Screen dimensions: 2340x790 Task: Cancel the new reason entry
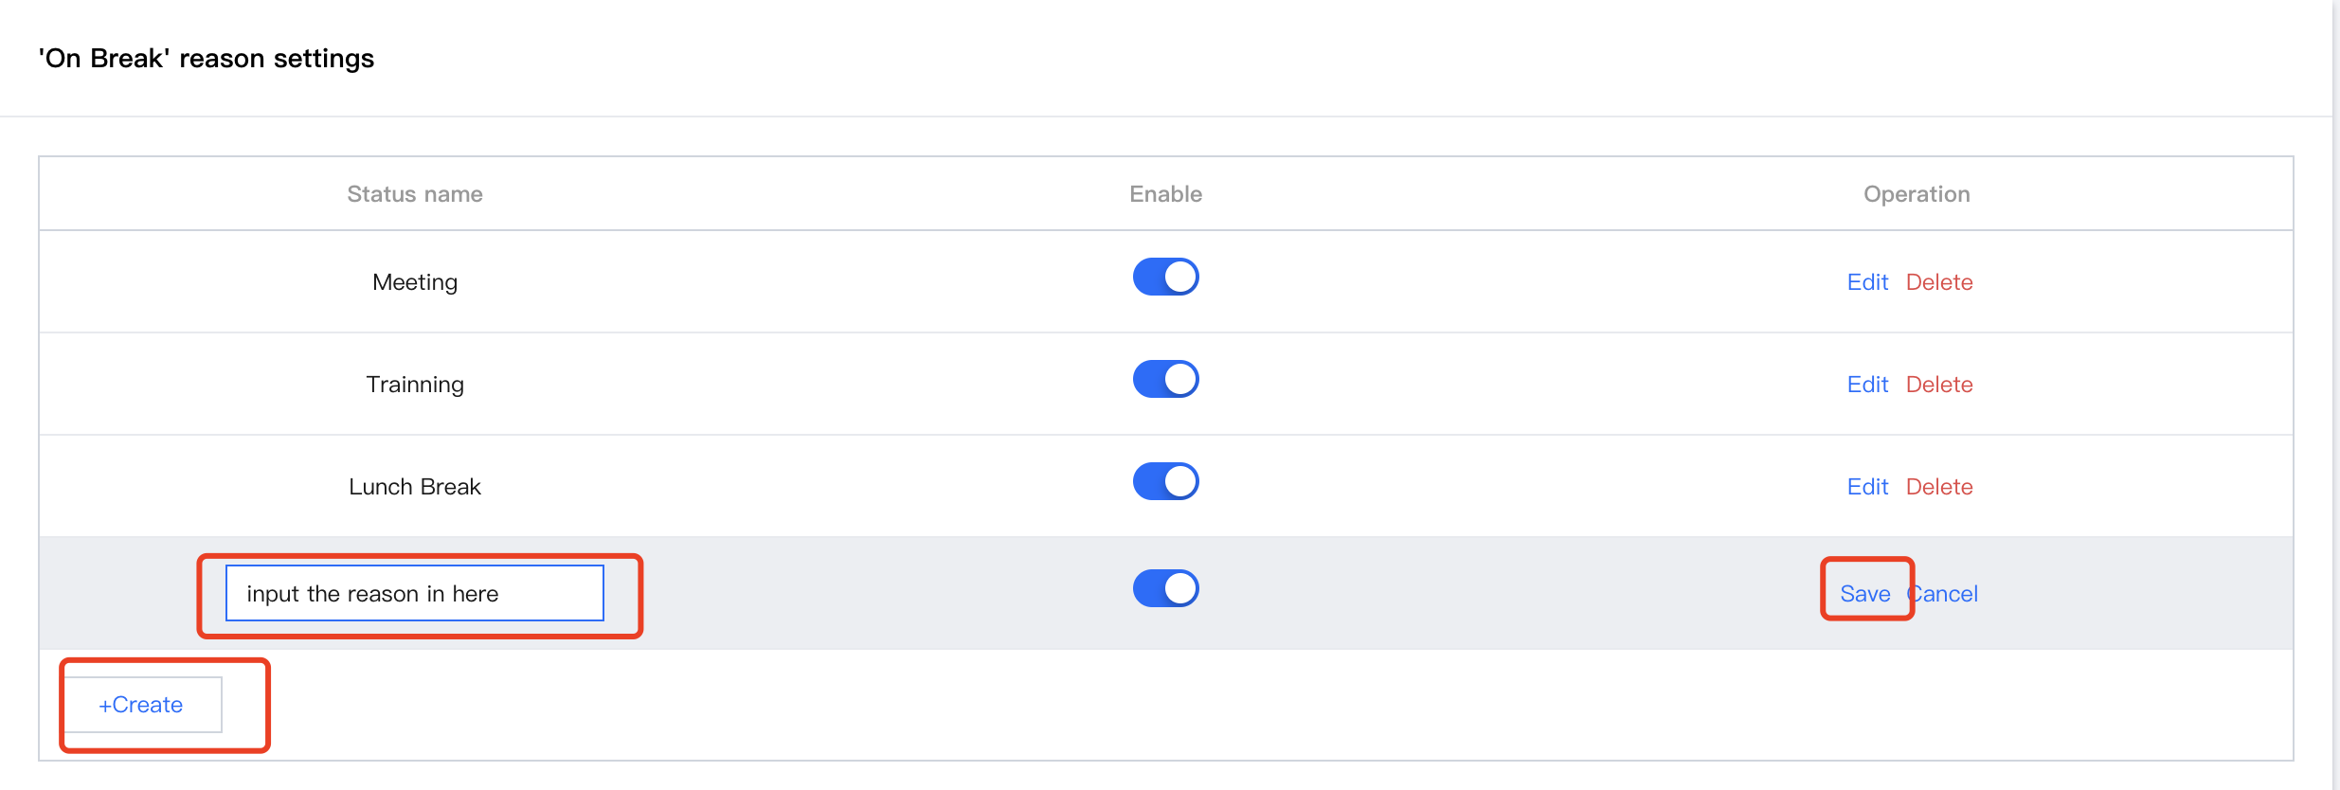[1947, 594]
